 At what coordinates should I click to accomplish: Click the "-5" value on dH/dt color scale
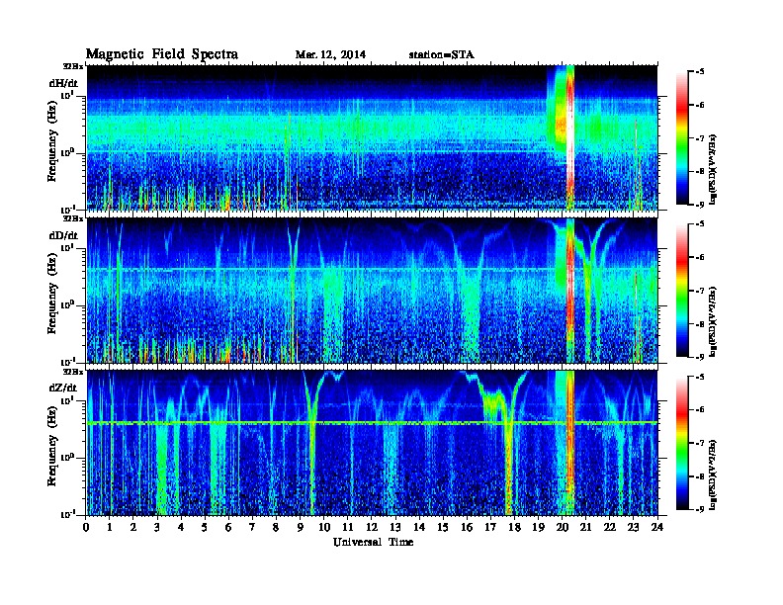[x=700, y=72]
